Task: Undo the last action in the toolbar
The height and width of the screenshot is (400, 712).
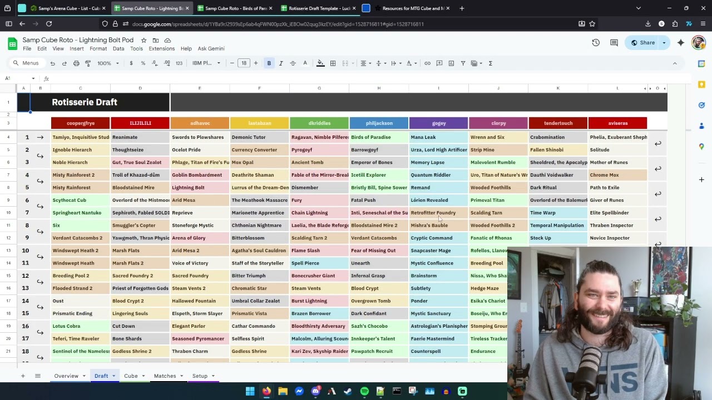Action: click(53, 63)
